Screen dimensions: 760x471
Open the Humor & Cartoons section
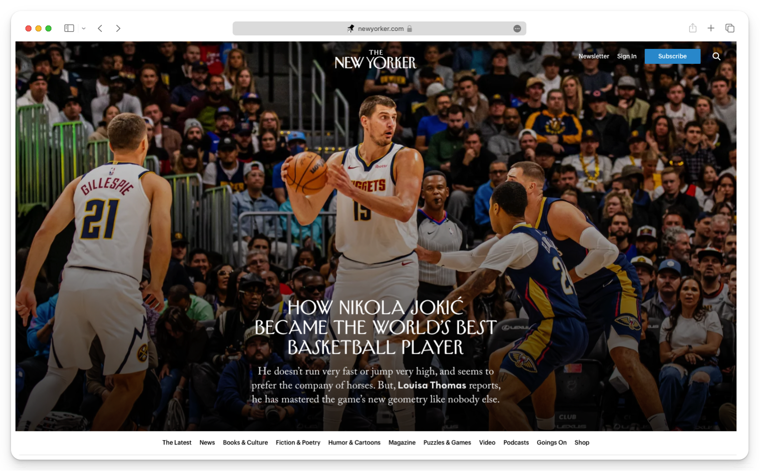354,443
